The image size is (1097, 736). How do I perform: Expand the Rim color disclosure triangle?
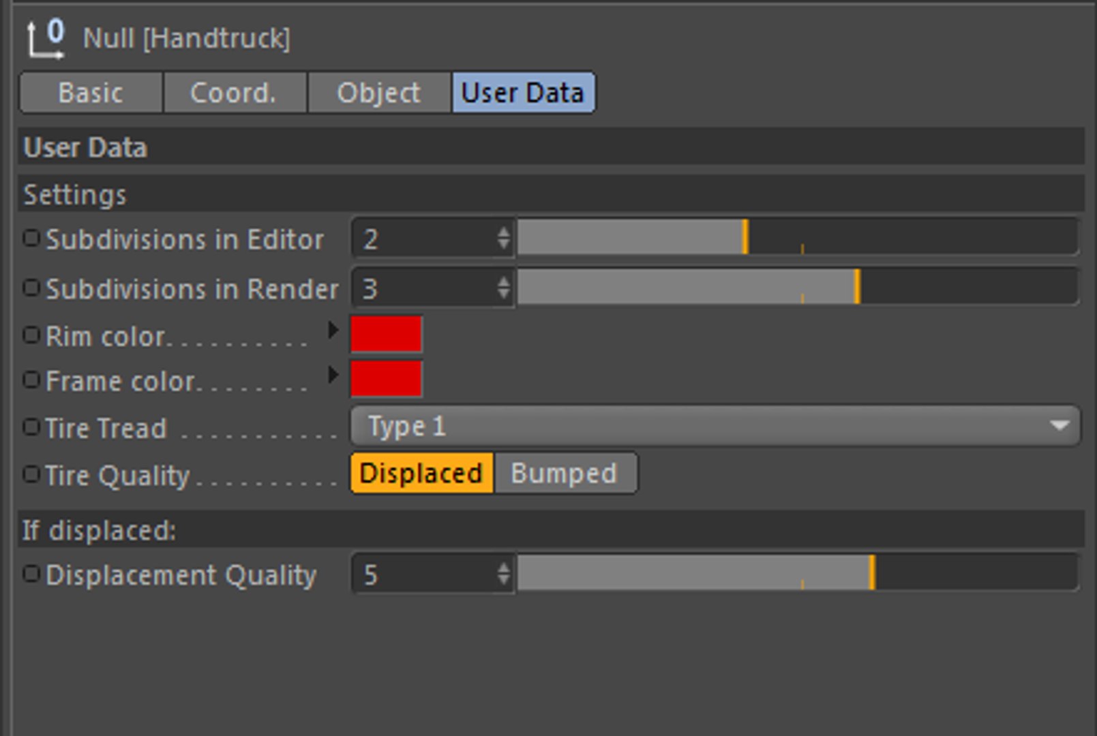tap(333, 331)
